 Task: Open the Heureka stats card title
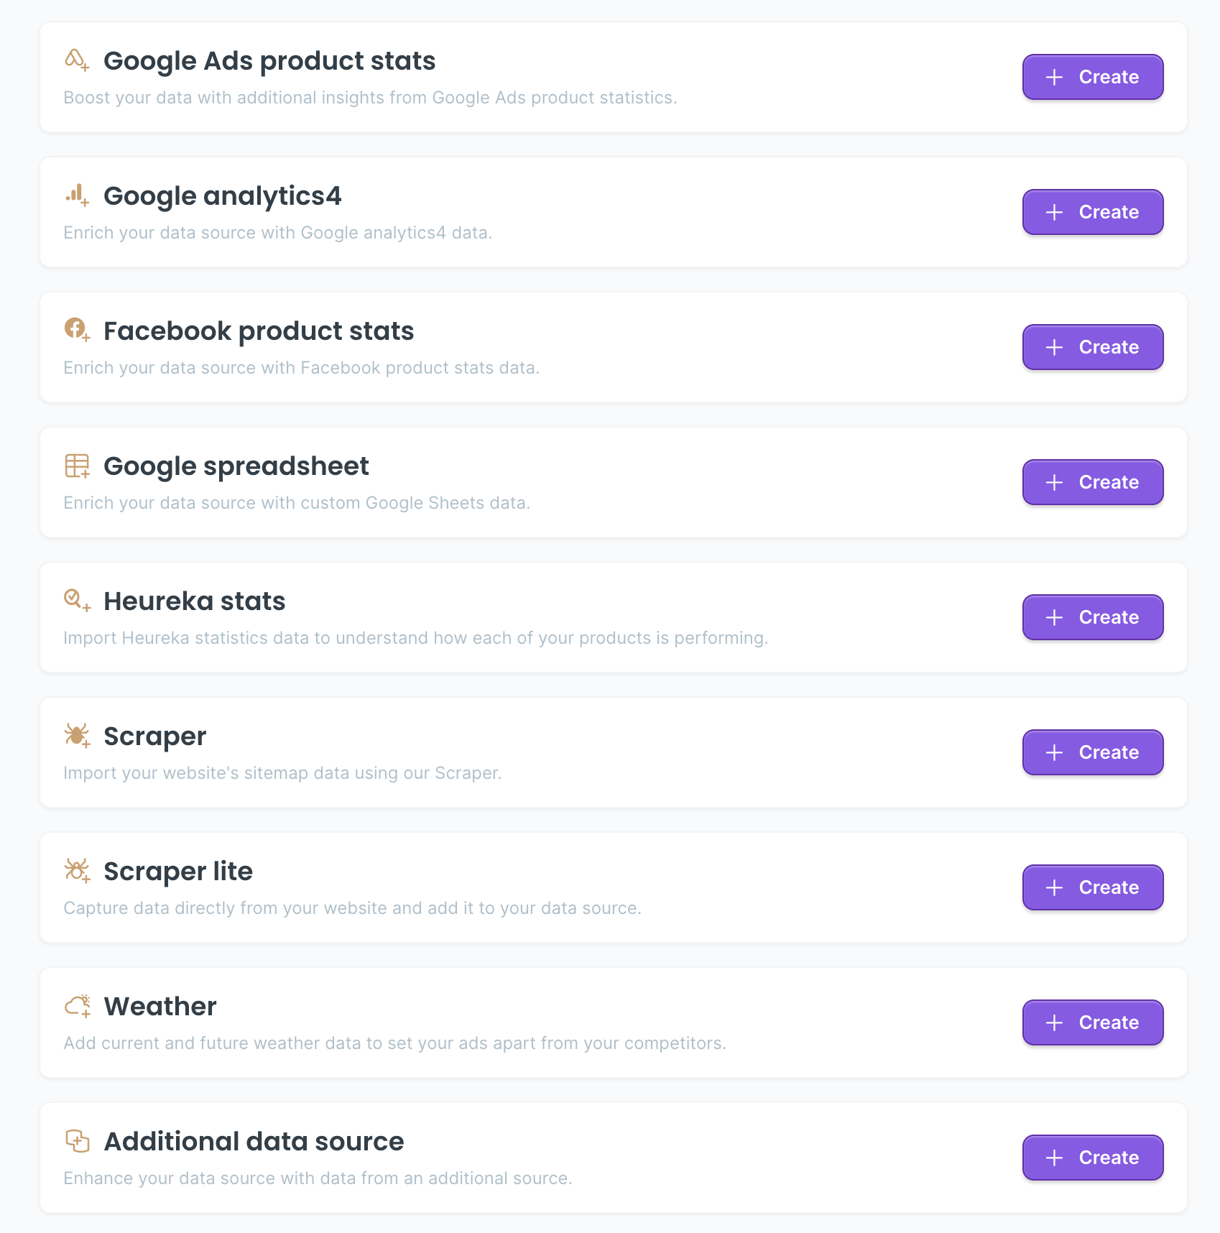coord(194,601)
